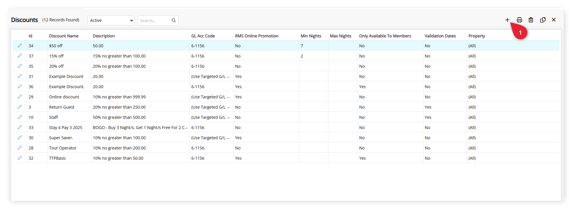Sort by Max Nights column header
The width and height of the screenshot is (572, 209).
coord(341,36)
